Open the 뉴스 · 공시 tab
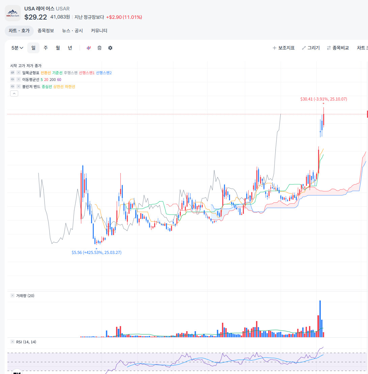 click(x=72, y=31)
